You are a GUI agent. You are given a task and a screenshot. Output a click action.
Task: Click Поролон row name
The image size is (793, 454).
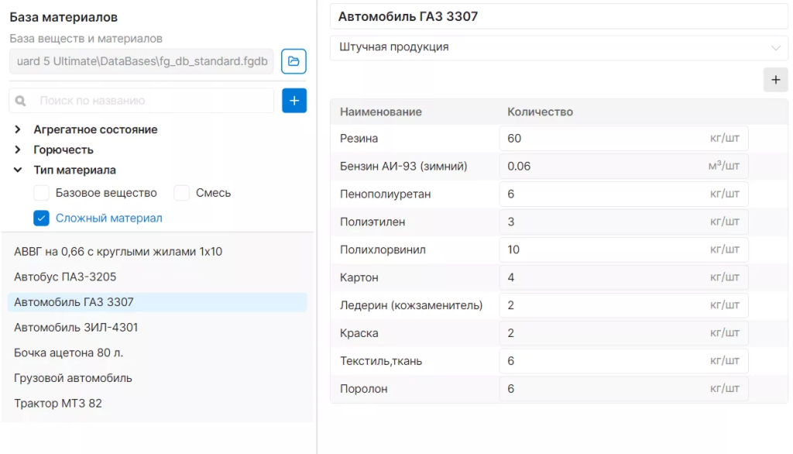click(364, 389)
